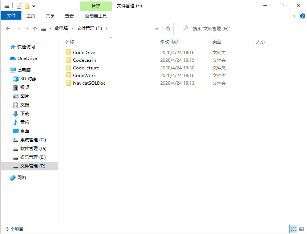The image size is (307, 234).
Task: Open the 桌面 folder in sidebar
Action: click(25, 131)
